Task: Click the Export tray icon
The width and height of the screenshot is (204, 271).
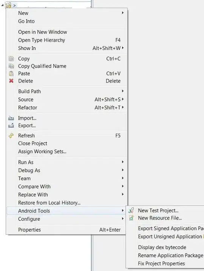Action: point(11,125)
